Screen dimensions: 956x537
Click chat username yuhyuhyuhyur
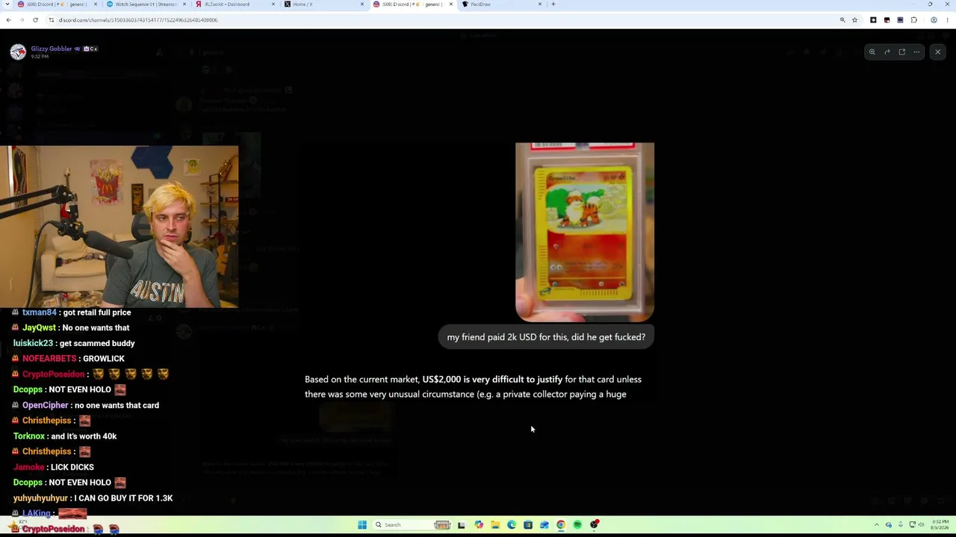tap(40, 498)
